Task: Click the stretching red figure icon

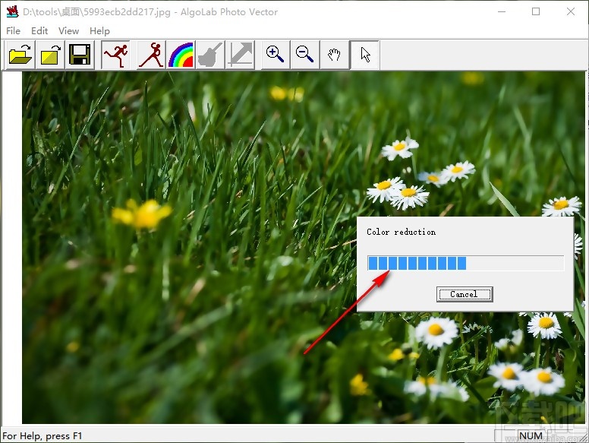Action: (x=151, y=55)
